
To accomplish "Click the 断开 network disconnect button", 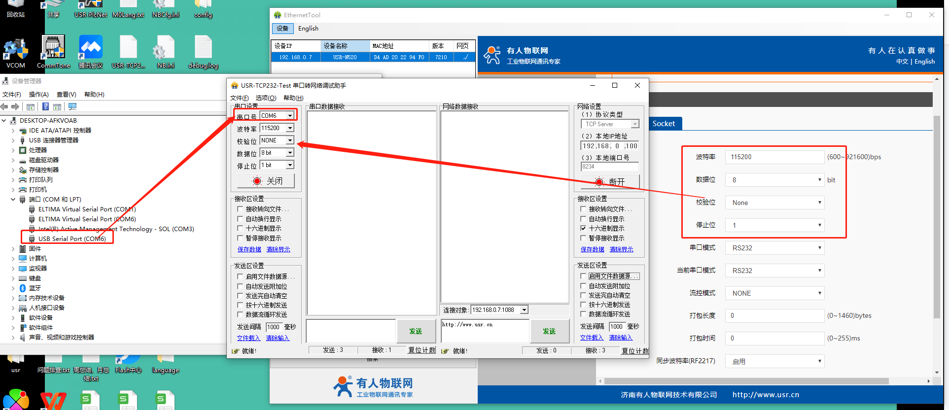I will [x=610, y=181].
